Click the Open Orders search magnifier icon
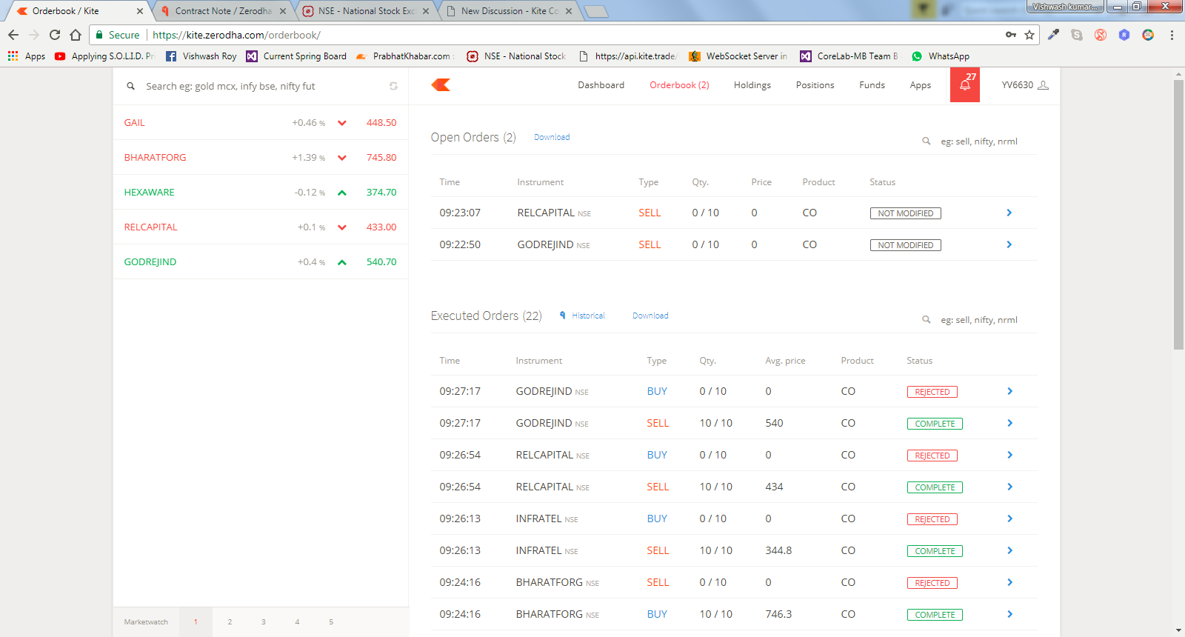The image size is (1185, 637). tap(926, 141)
